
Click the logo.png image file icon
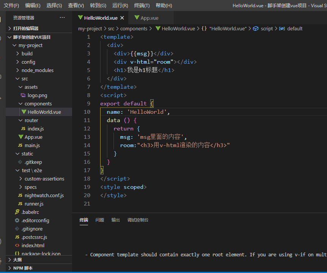tap(23, 95)
